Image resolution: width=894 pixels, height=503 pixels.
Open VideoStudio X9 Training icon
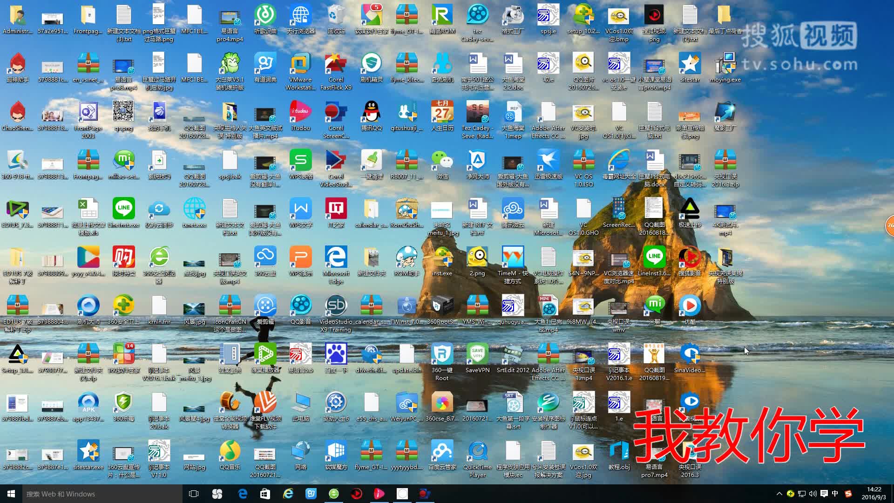pyautogui.click(x=336, y=313)
